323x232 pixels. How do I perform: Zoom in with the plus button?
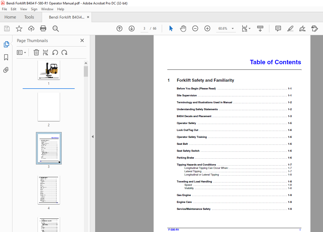coord(207,29)
